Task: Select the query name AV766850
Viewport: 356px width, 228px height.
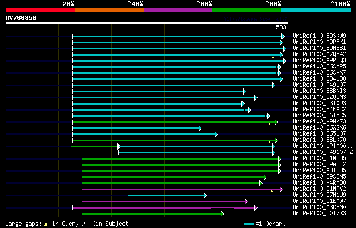Action: (x=21, y=18)
